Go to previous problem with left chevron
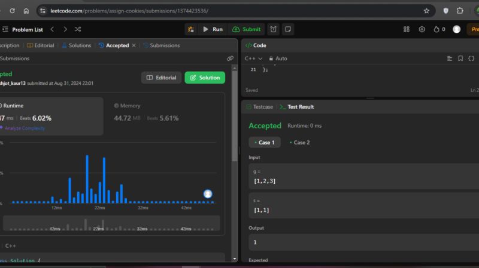Screen dimensions: 479x268 [52, 29]
